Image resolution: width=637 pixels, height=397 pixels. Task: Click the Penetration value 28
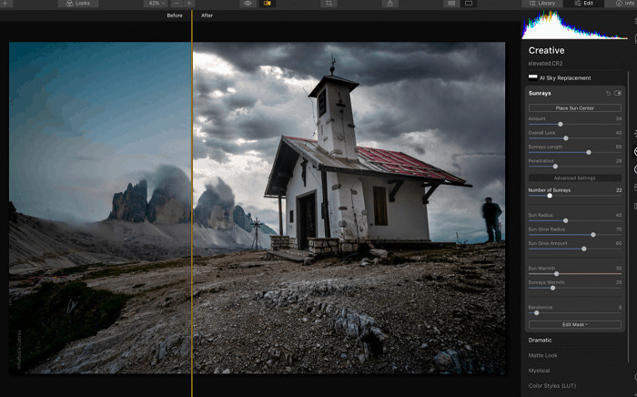pyautogui.click(x=619, y=161)
